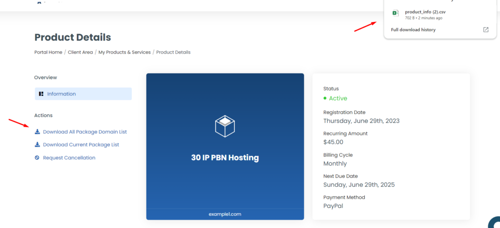
Task: Click the Payment Method label
Action: click(x=344, y=197)
